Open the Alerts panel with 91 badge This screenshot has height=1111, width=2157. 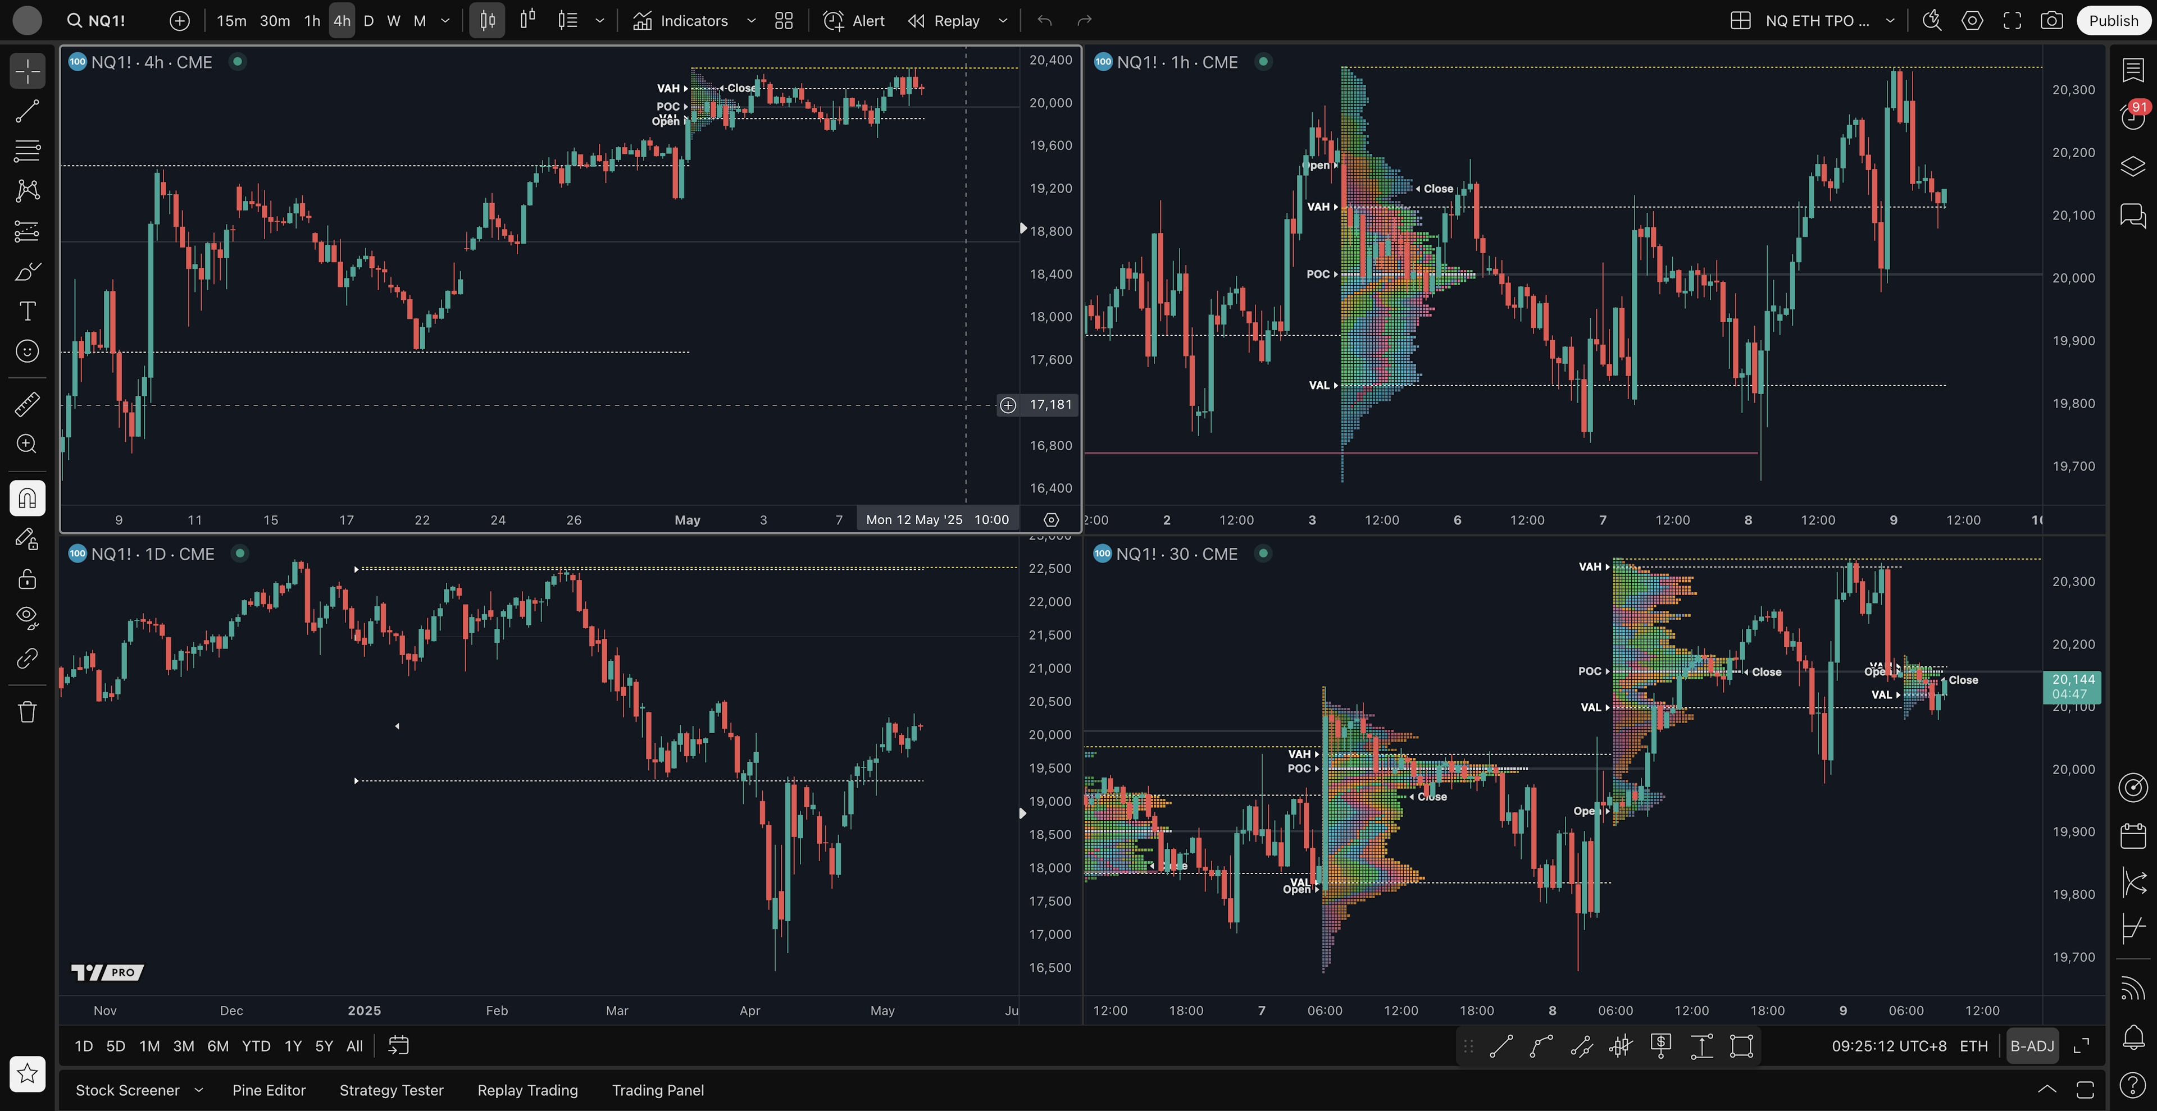point(2132,116)
